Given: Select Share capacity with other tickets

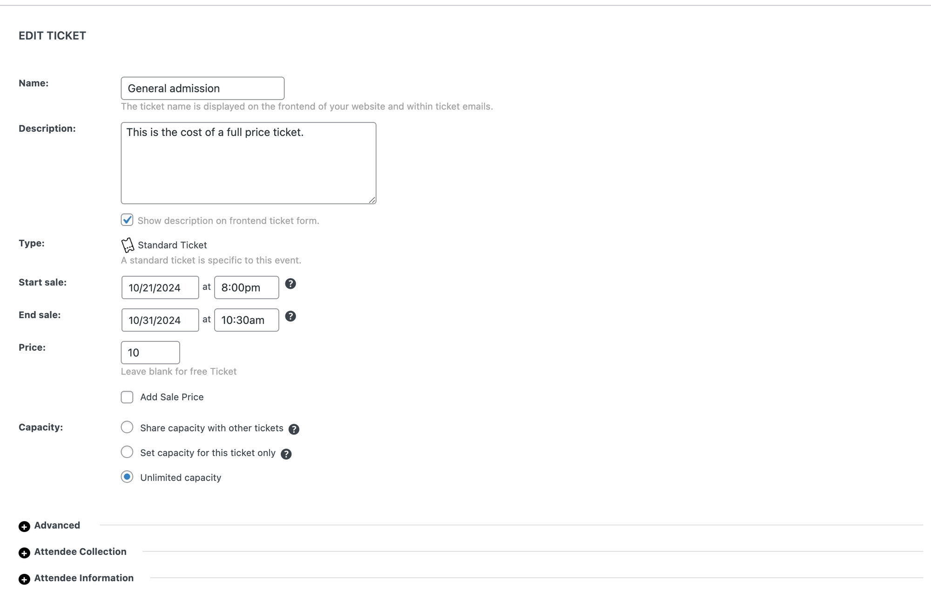Looking at the screenshot, I should (x=127, y=428).
